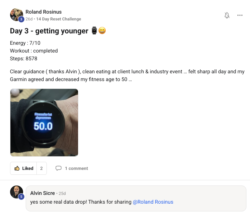Click the 25d comment timestamp
The image size is (250, 215).
pos(62,193)
